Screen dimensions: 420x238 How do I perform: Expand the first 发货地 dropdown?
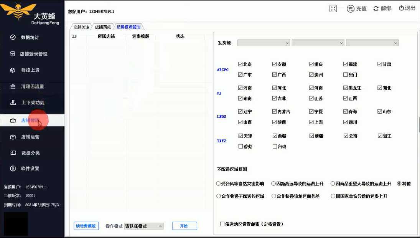pos(264,43)
